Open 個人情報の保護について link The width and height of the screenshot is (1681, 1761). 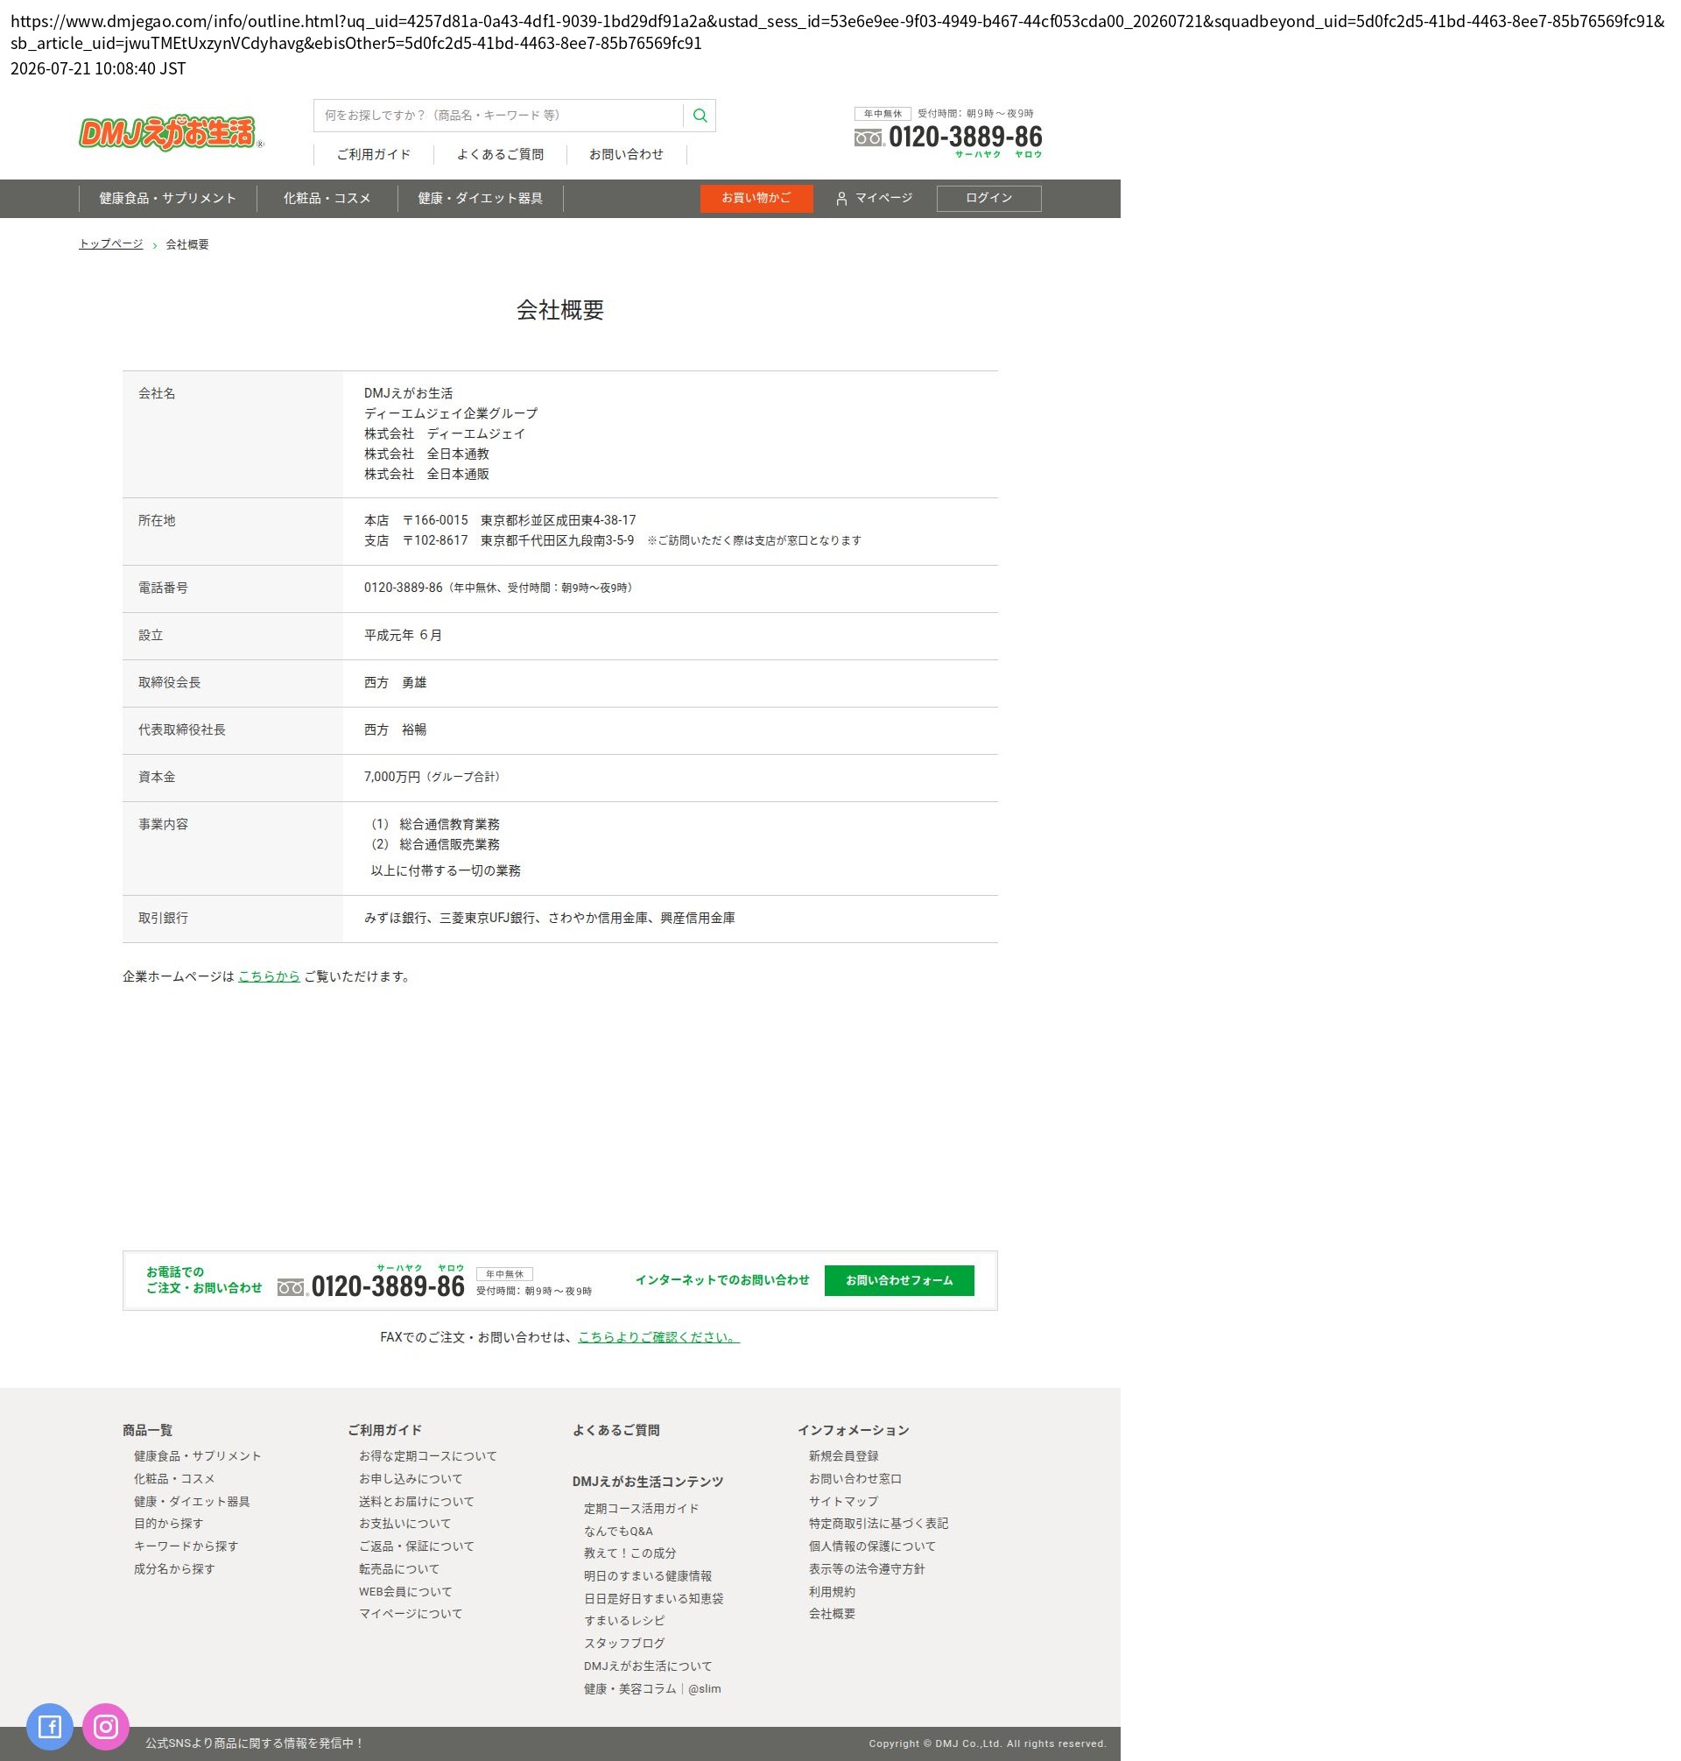click(873, 1545)
